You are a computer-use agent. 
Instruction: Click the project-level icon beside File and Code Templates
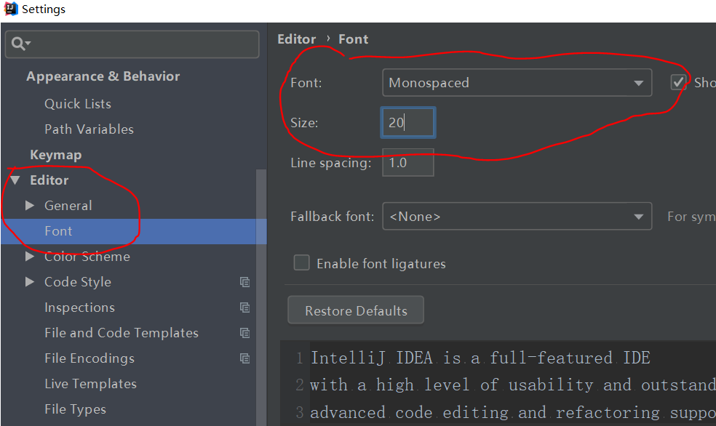244,333
